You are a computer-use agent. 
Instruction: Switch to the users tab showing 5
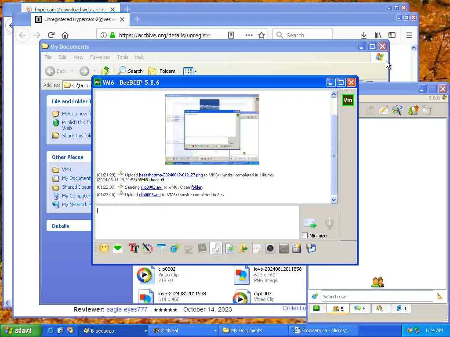[338, 308]
